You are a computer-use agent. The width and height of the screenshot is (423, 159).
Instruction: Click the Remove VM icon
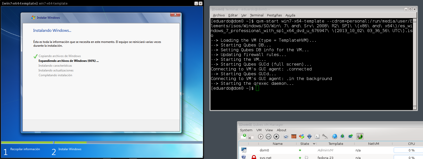(x=251, y=137)
